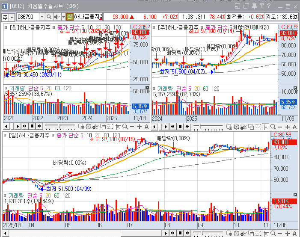Click 최저 51,500 (04/09) label on daily chart
This screenshot has height=237, width=300.
pos(69,189)
